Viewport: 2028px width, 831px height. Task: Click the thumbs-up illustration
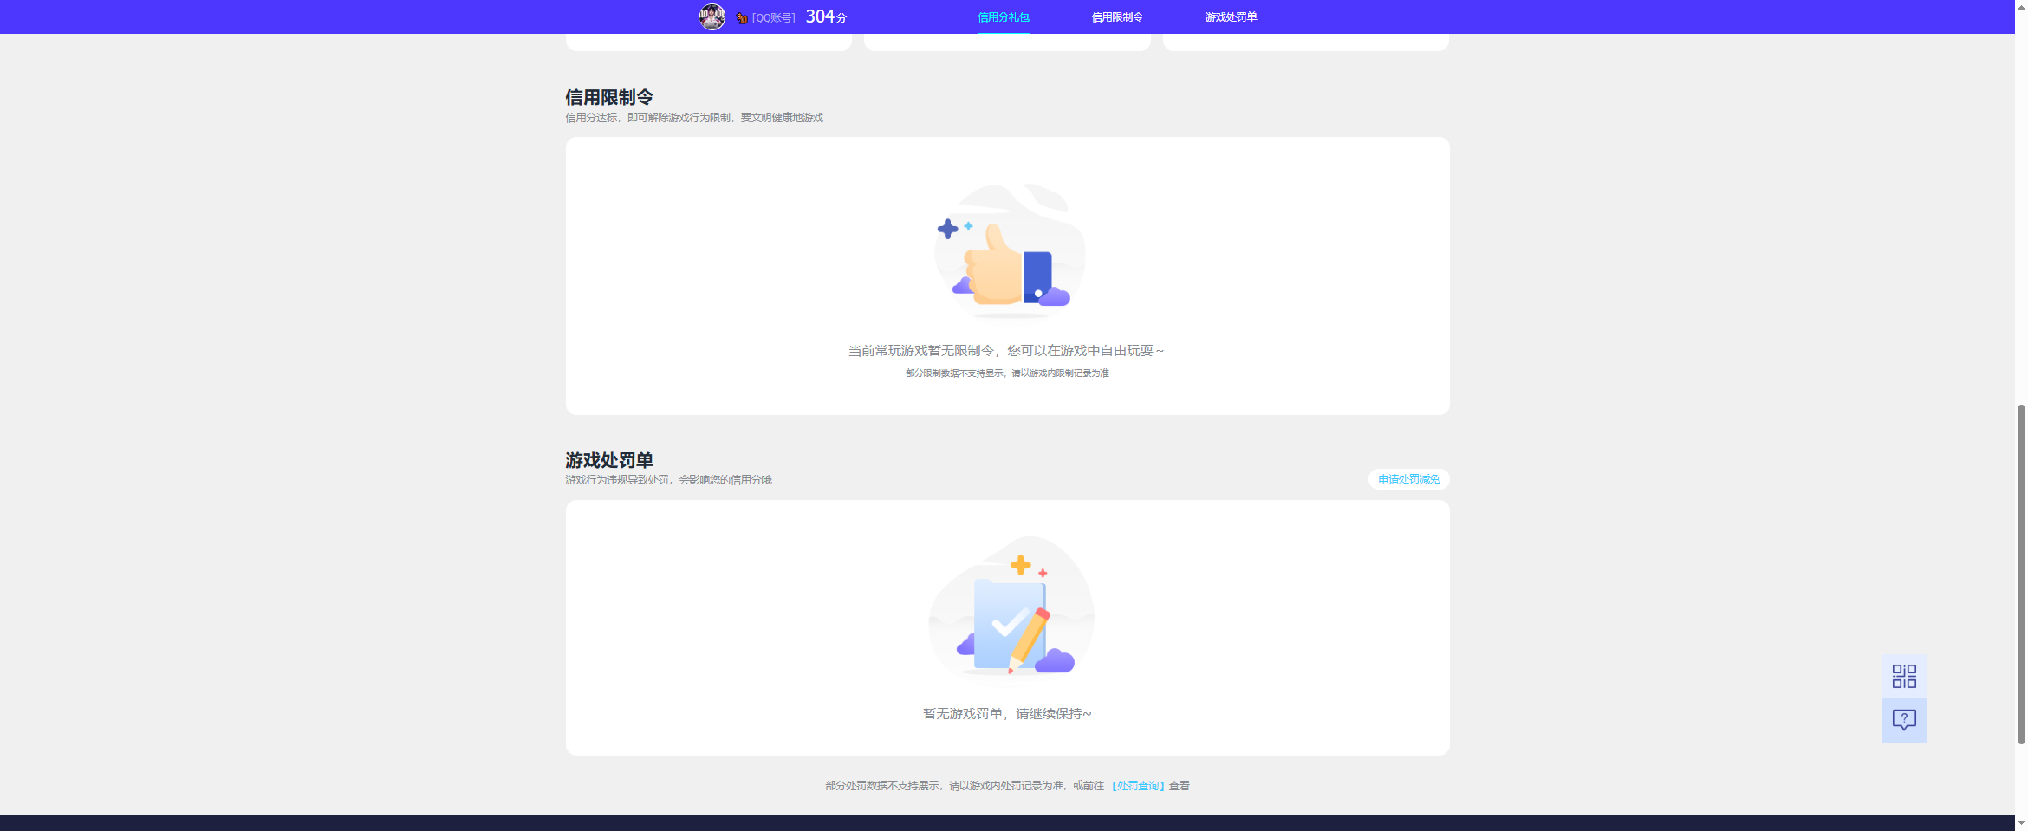point(1010,251)
